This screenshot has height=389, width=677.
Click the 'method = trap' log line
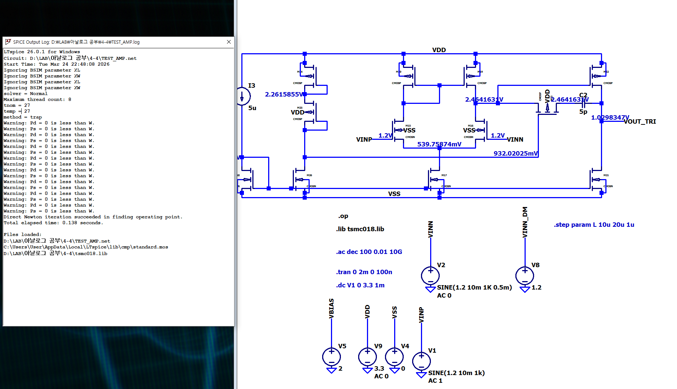[x=23, y=117]
